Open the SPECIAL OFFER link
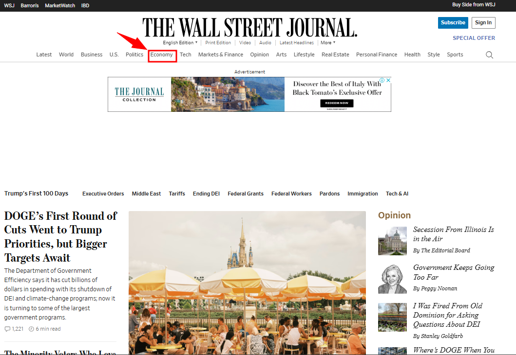 [474, 38]
